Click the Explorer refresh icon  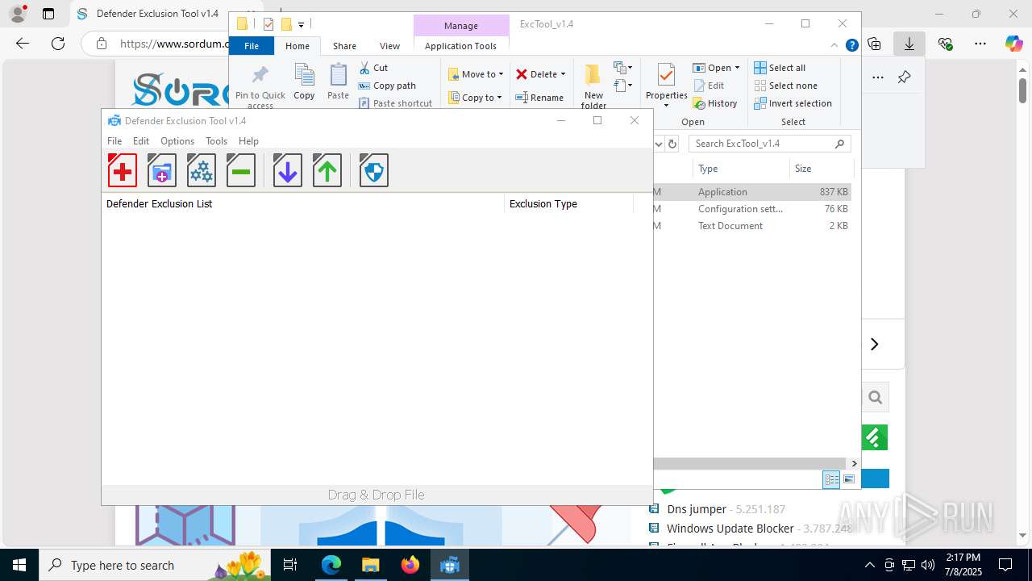click(x=672, y=144)
